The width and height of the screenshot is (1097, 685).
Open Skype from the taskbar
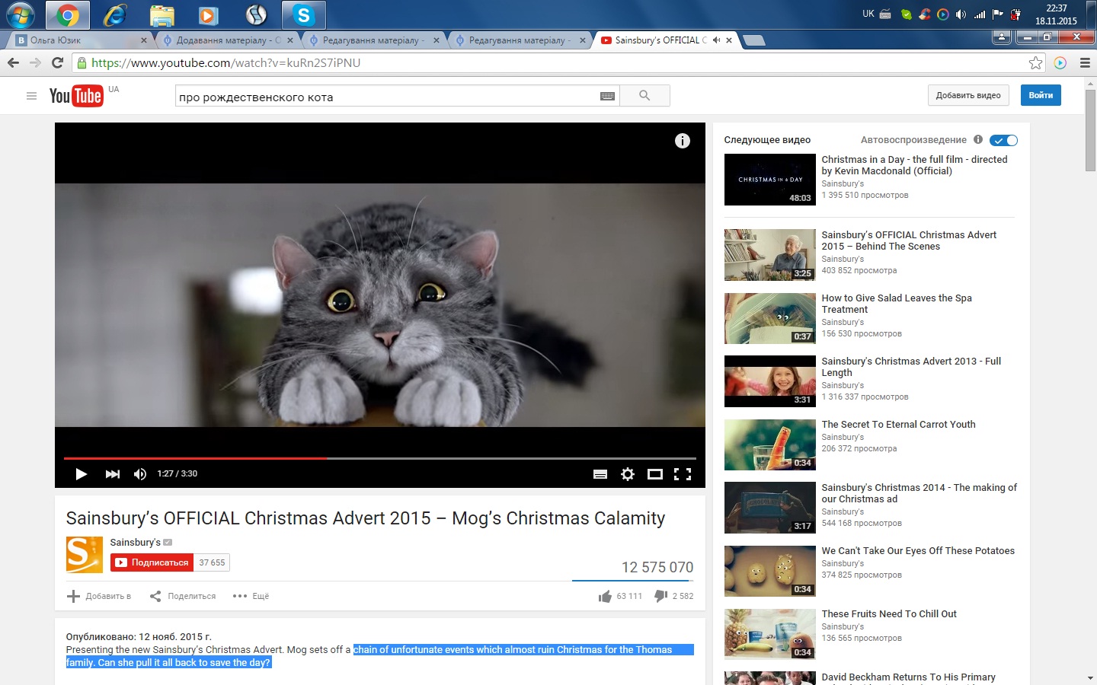click(303, 15)
